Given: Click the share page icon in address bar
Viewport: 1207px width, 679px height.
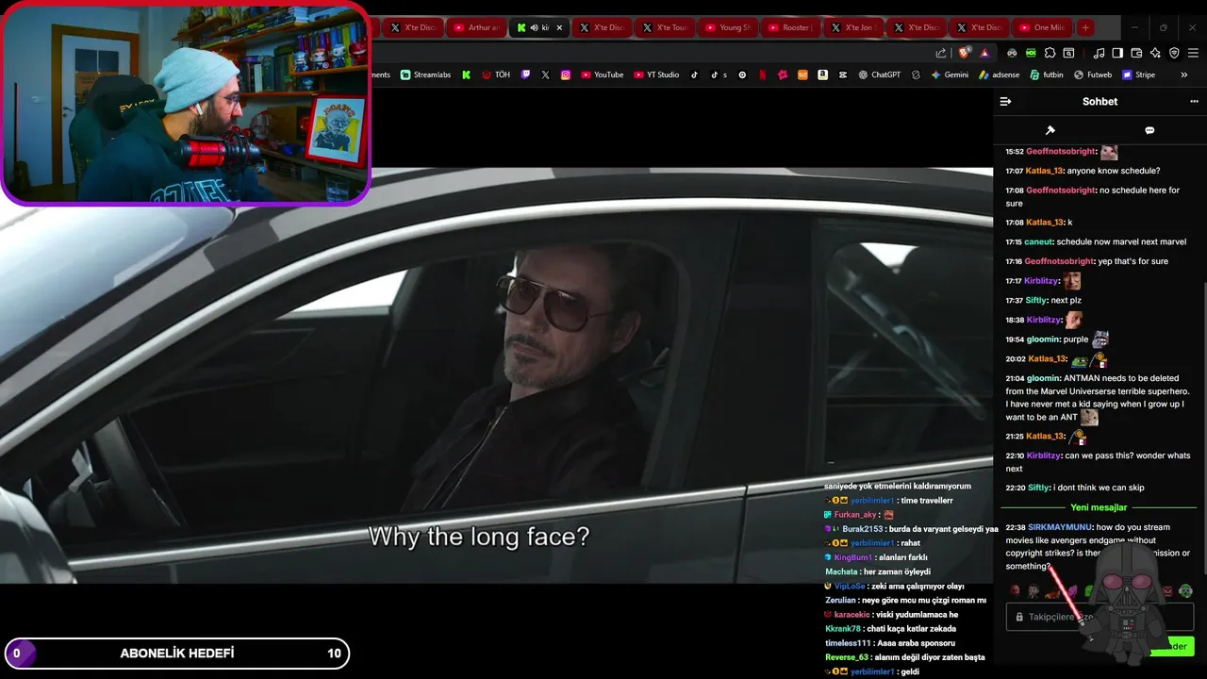Looking at the screenshot, I should click(x=940, y=53).
